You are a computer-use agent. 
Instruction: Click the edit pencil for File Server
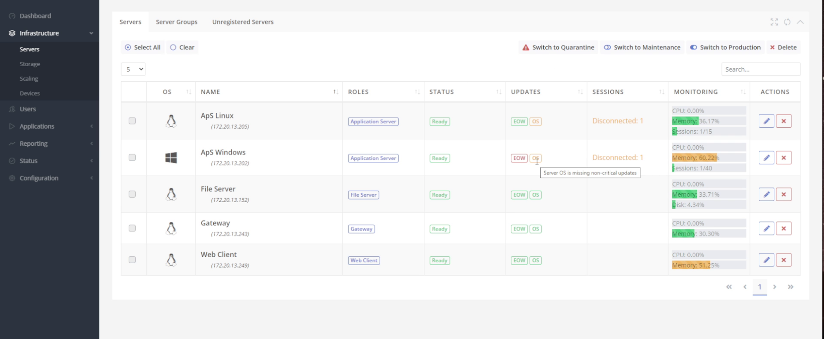(x=766, y=195)
